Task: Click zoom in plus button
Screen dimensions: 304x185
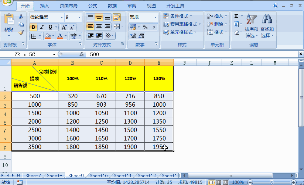Action: [x=294, y=182]
